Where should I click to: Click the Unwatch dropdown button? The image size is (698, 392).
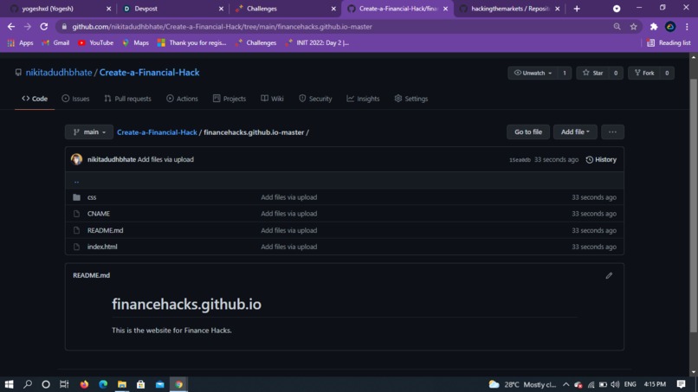point(533,73)
